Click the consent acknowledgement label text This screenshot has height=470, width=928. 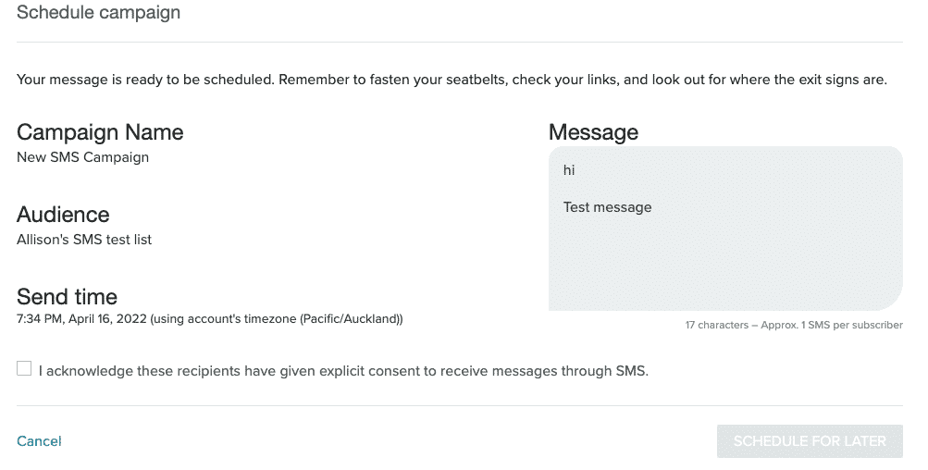(343, 371)
